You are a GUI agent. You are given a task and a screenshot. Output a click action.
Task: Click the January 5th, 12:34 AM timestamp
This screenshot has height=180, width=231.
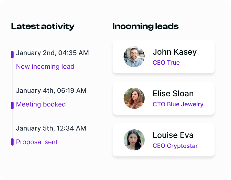coord(51,128)
